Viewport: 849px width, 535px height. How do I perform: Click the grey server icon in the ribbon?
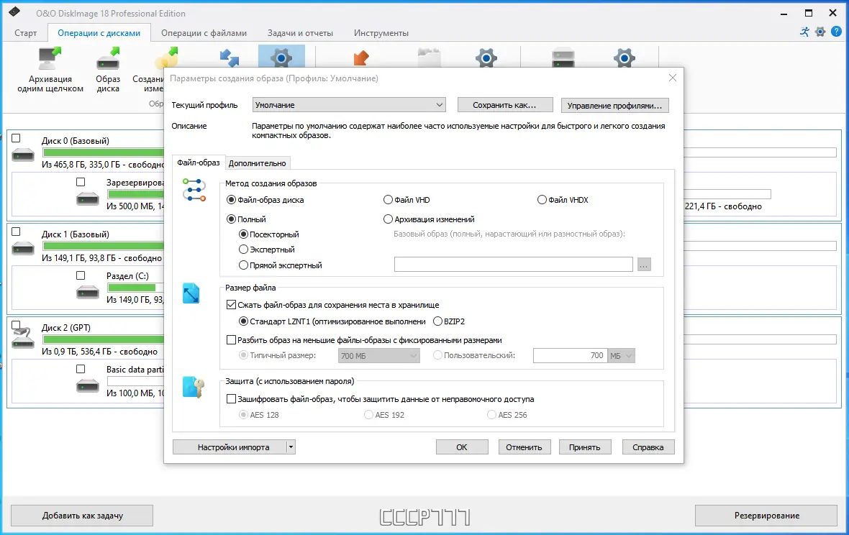[x=563, y=58]
